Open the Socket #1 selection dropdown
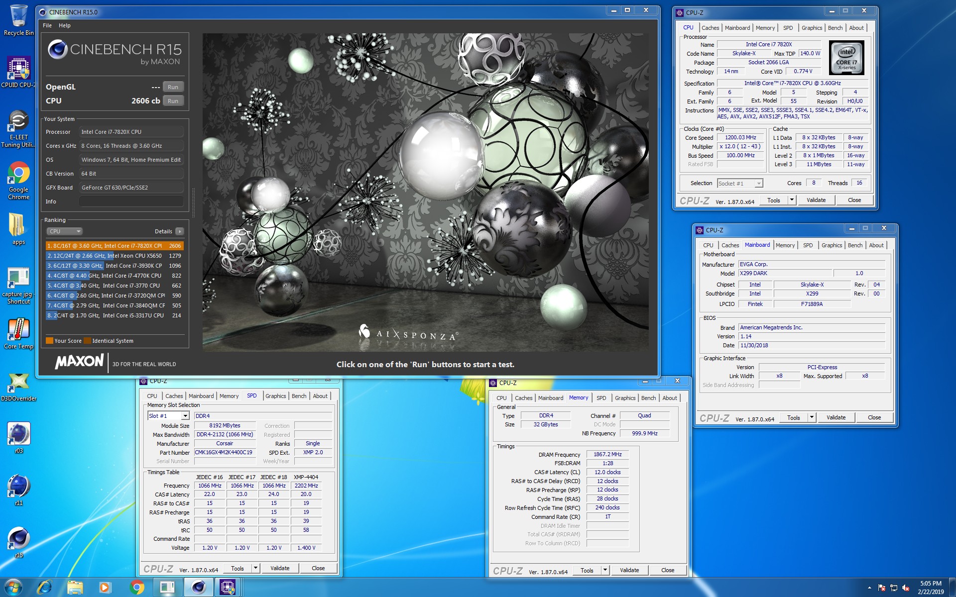The height and width of the screenshot is (597, 956). pyautogui.click(x=740, y=184)
